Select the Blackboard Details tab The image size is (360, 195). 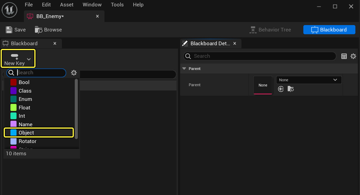coord(210,43)
